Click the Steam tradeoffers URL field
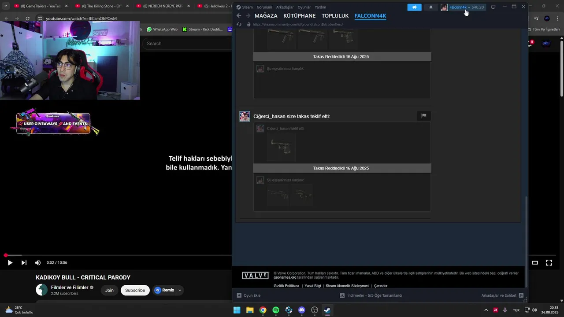Screen dimensions: 564x317 [298, 24]
